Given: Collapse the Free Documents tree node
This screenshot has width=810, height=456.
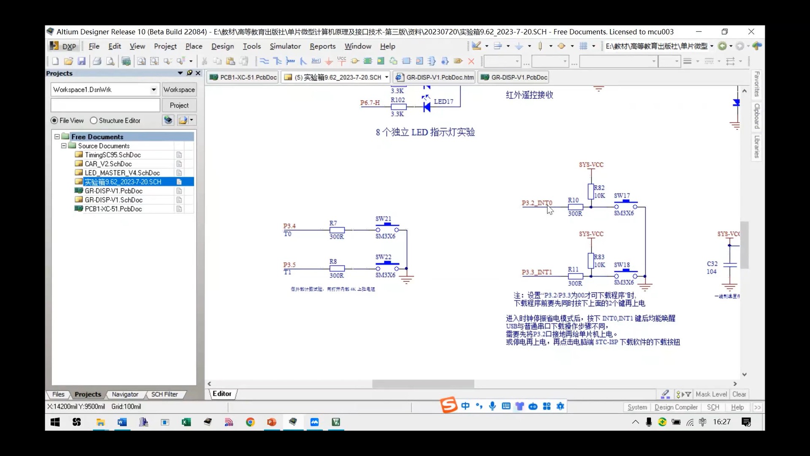Looking at the screenshot, I should pyautogui.click(x=57, y=137).
